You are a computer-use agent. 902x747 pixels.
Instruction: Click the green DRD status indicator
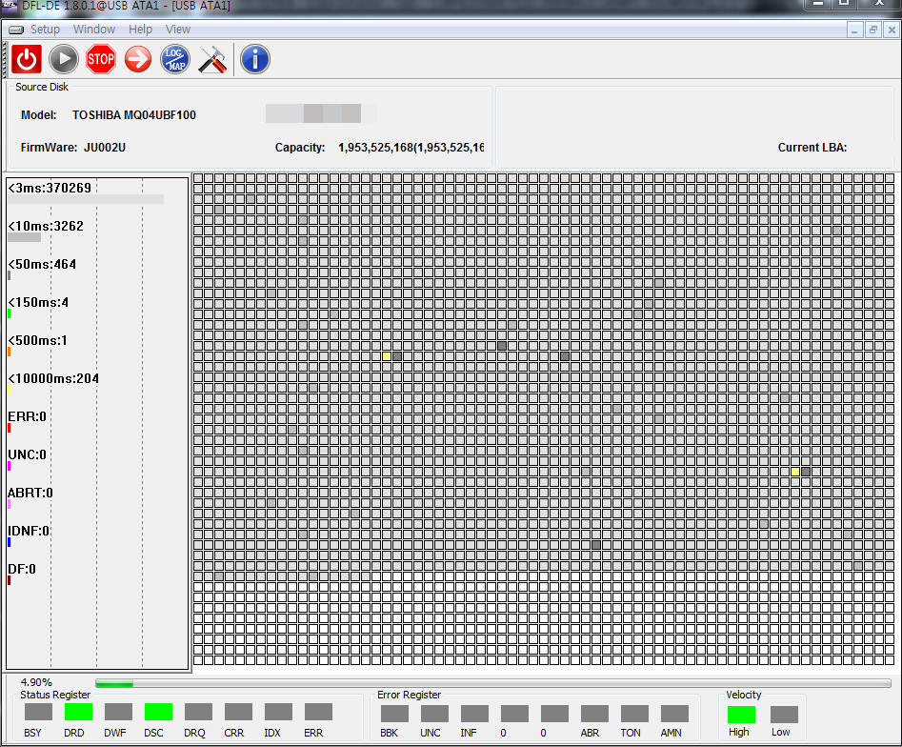78,712
